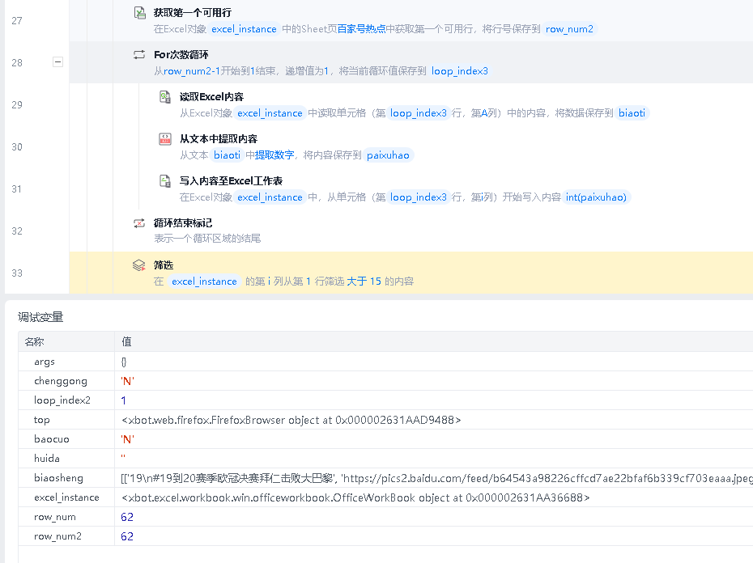
Task: Click the For次数循环 loop icon
Action: pos(139,55)
